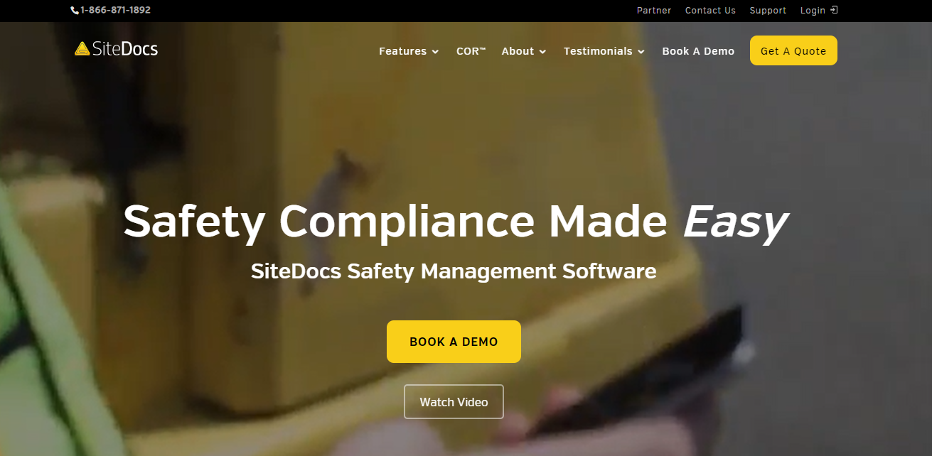Expand the chevron next to Features
Screen dimensions: 932x456
pos(435,52)
